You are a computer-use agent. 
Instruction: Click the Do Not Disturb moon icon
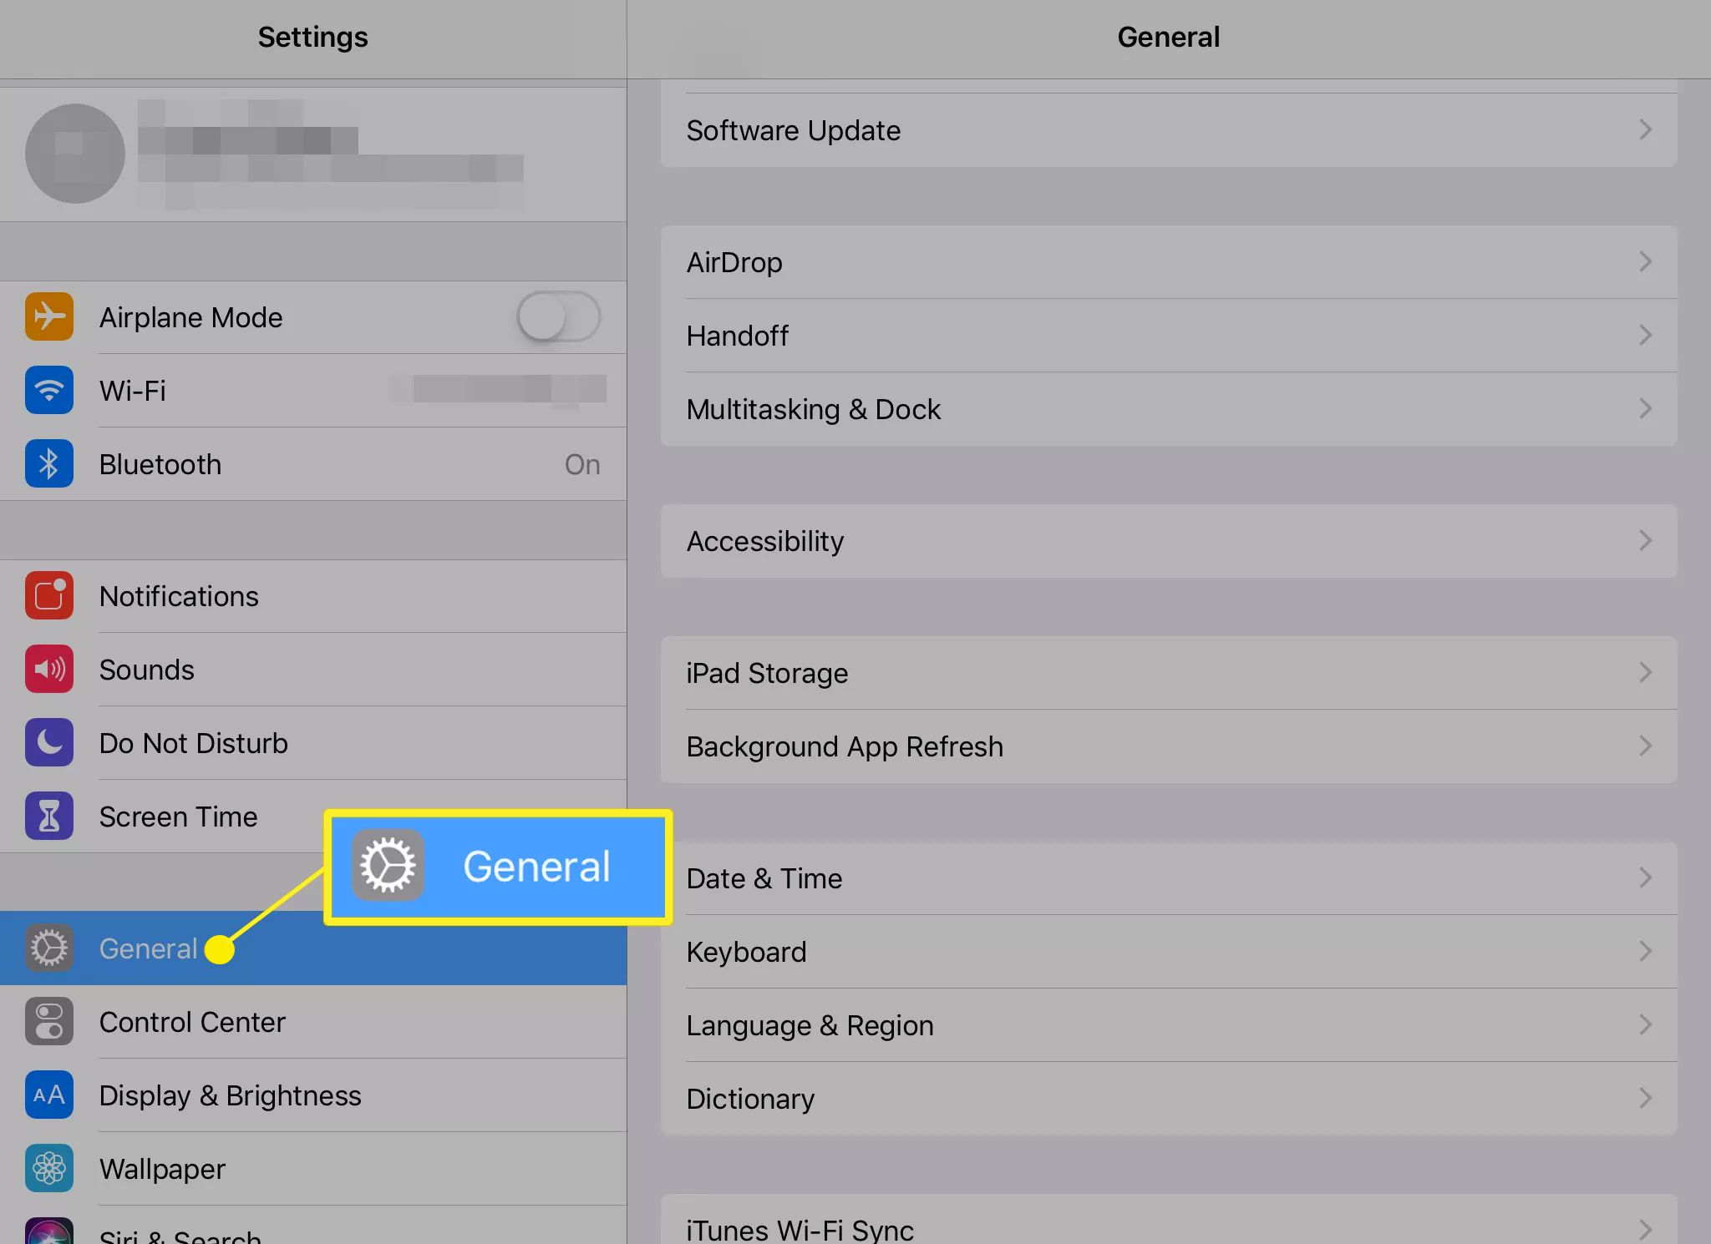(x=49, y=742)
